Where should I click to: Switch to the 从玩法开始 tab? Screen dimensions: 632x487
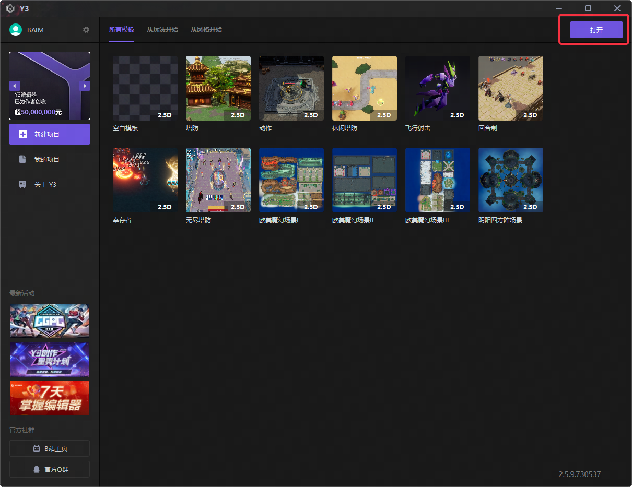pos(162,30)
